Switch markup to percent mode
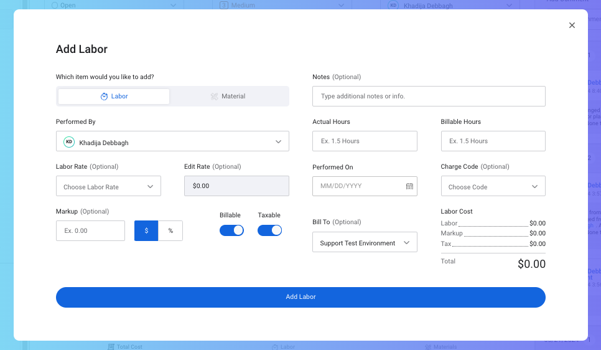Screen dimensions: 601x350 [x=170, y=230]
